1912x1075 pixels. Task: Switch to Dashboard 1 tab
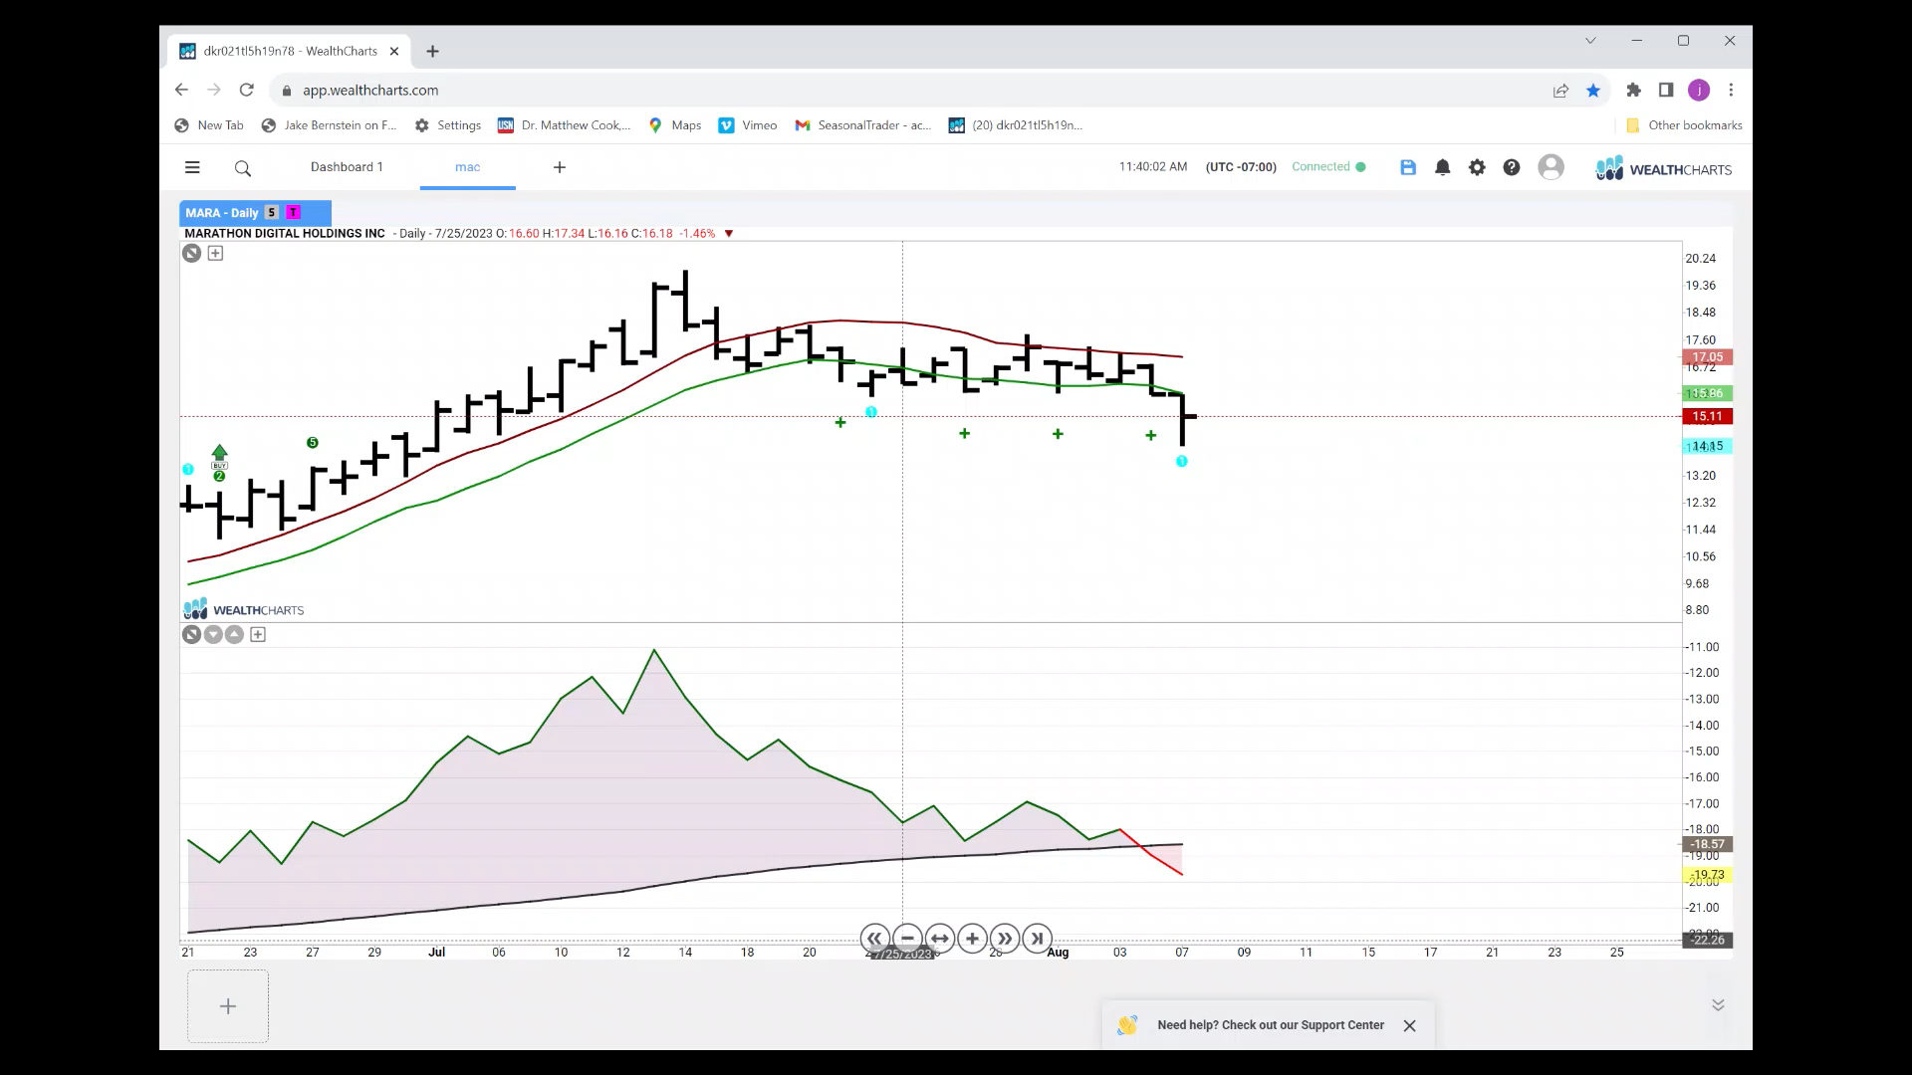[x=347, y=167]
